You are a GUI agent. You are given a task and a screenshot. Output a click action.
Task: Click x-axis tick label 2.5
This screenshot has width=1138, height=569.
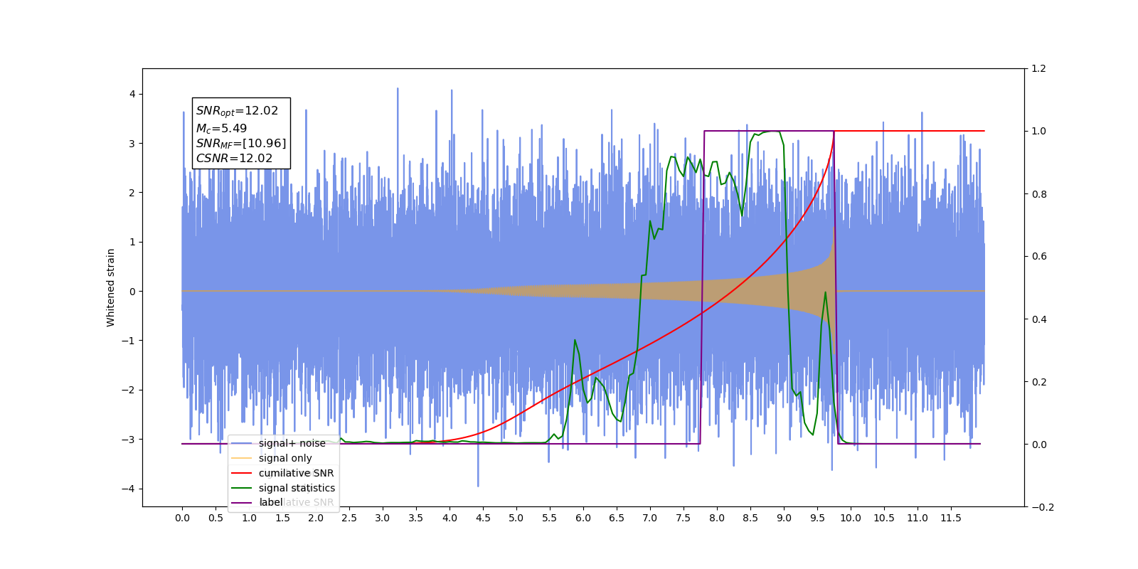point(349,518)
